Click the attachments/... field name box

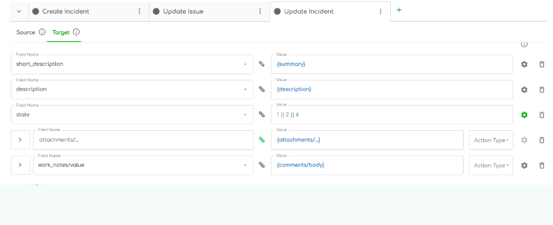[143, 140]
